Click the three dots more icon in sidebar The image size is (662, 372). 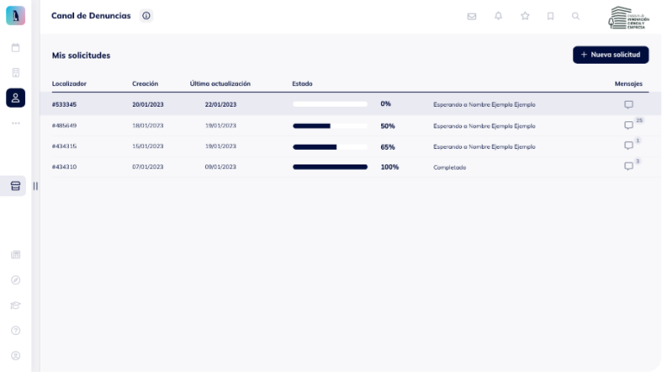pyautogui.click(x=16, y=123)
